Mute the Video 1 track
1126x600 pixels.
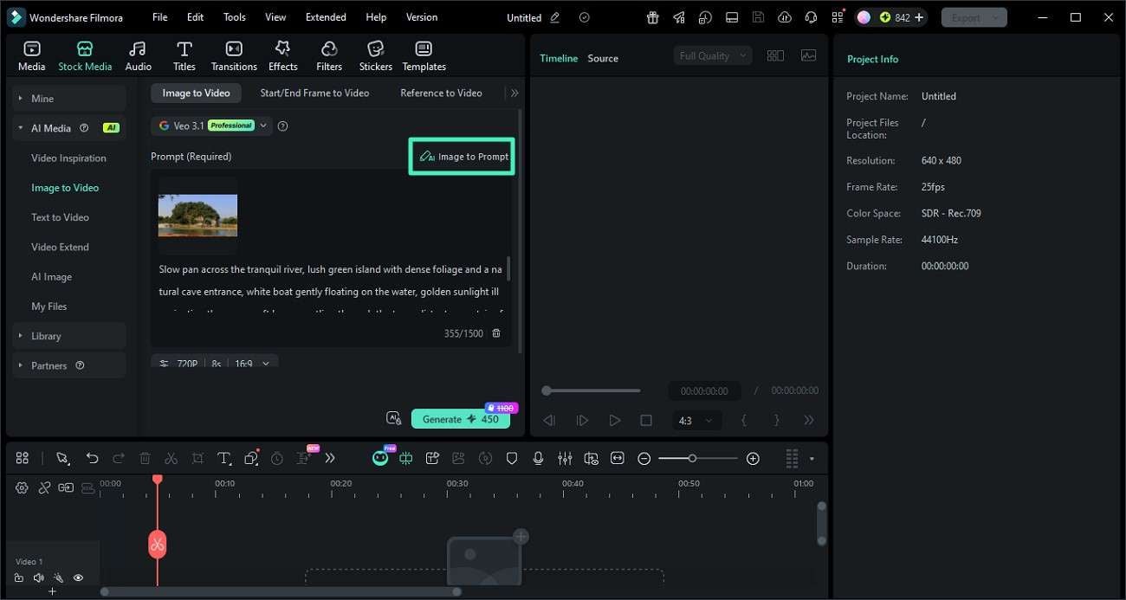coord(38,577)
